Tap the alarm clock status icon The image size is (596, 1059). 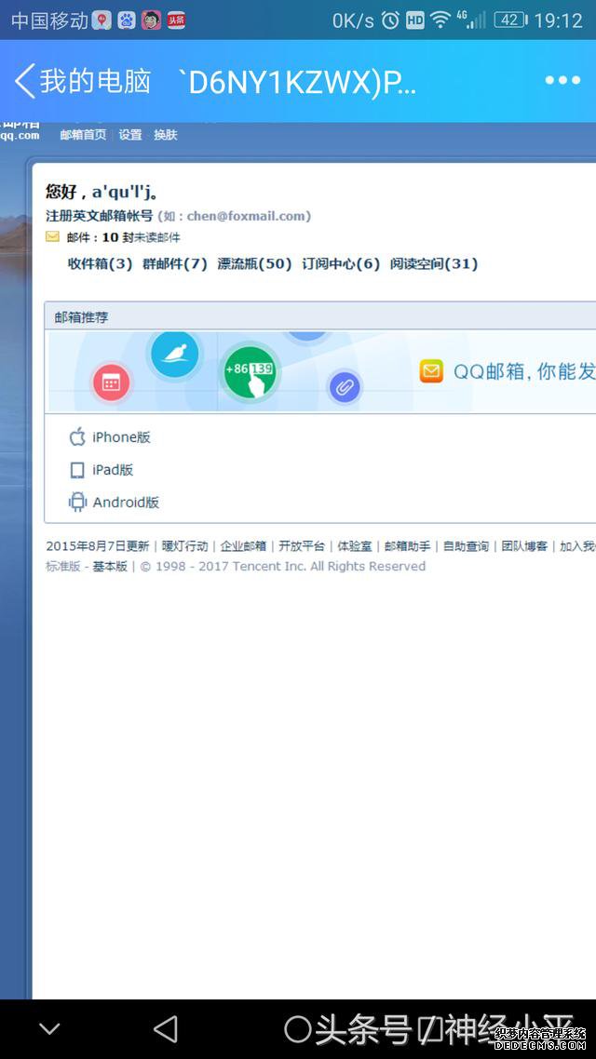click(390, 20)
